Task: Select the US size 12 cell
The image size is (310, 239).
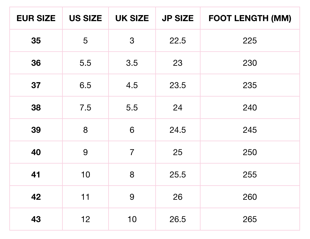Action: (85, 219)
